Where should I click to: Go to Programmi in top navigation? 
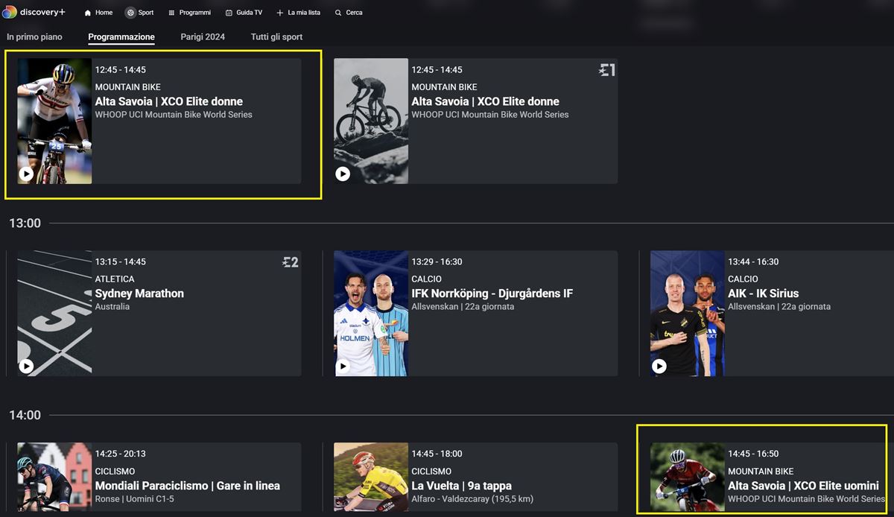click(189, 13)
